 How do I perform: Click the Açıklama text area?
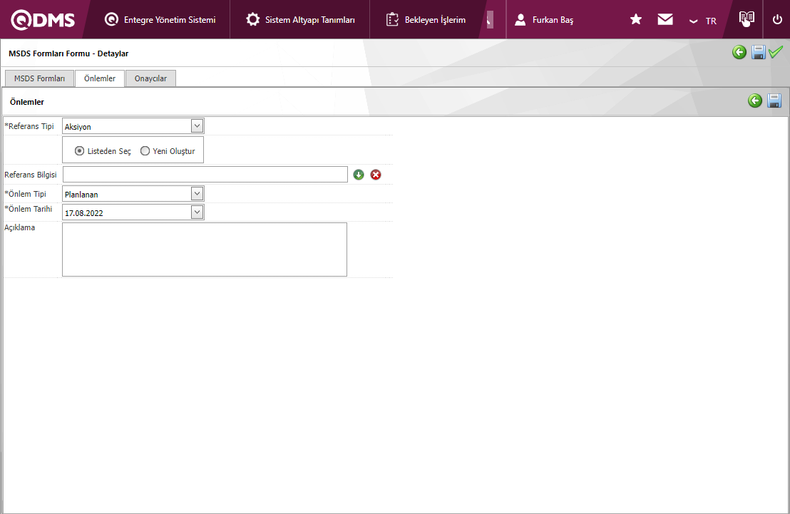pyautogui.click(x=205, y=250)
